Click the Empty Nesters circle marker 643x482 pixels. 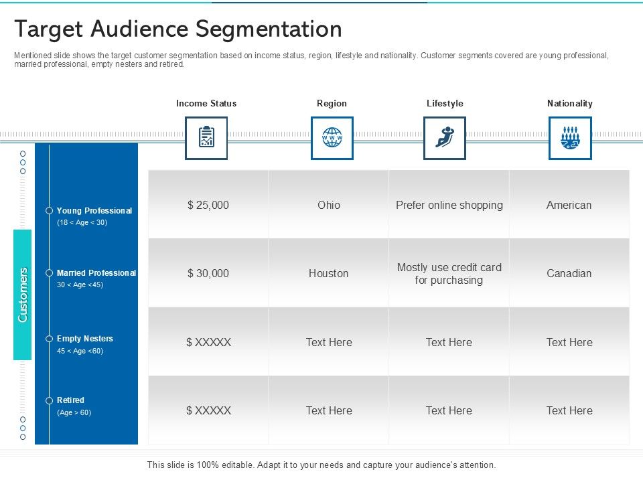49,339
